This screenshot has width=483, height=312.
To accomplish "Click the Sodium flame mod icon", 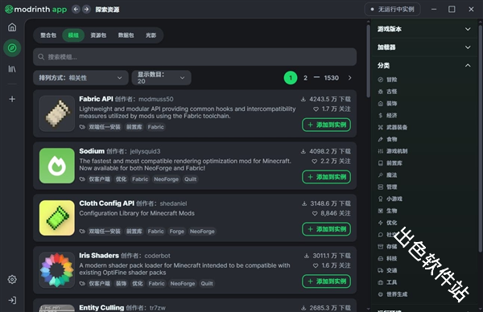I will point(57,166).
